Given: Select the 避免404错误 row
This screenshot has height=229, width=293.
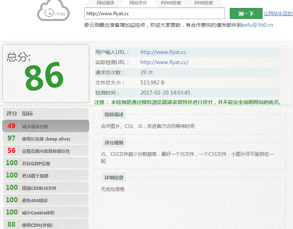Looking at the screenshot, I should click(x=46, y=200).
